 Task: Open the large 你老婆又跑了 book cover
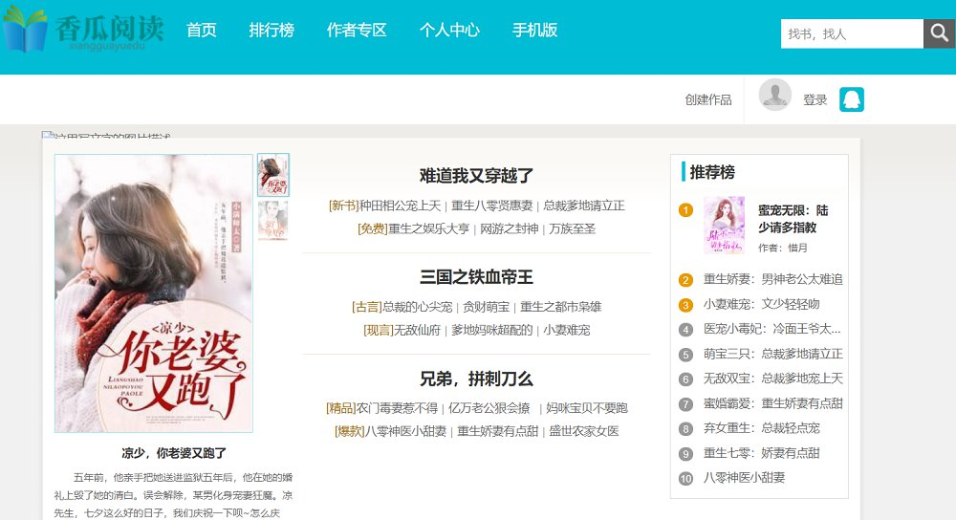[x=154, y=293]
